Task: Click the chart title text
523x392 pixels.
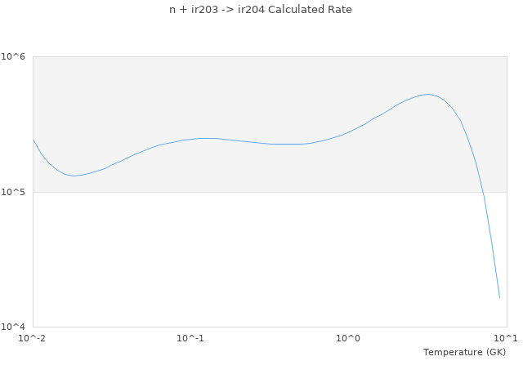Action: (261, 10)
